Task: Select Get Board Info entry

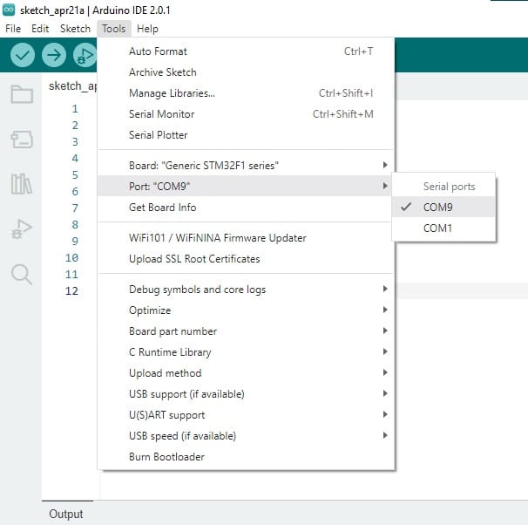Action: click(x=246, y=207)
